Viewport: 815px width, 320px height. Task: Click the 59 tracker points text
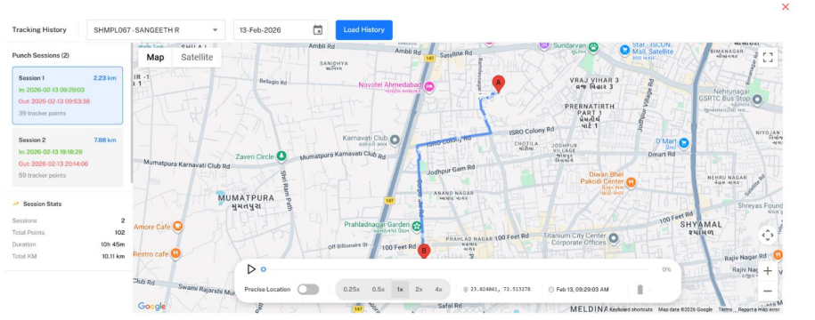click(42, 175)
